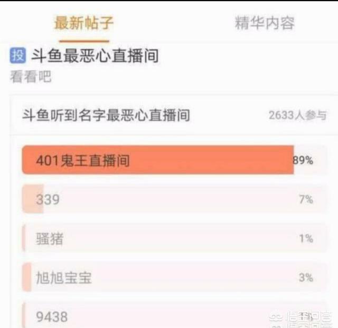Tap the 2633人参与 participant count

pyautogui.click(x=297, y=115)
